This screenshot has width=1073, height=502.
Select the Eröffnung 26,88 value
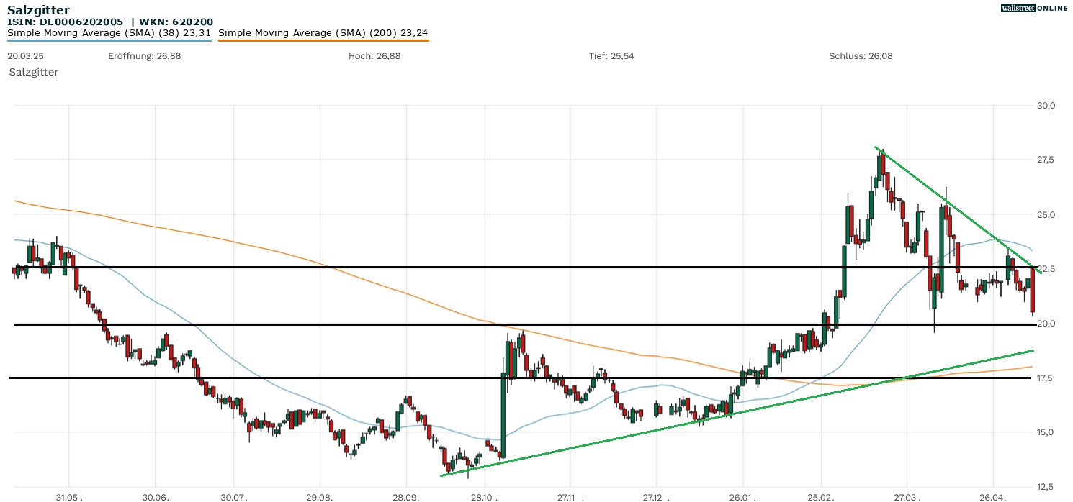144,56
